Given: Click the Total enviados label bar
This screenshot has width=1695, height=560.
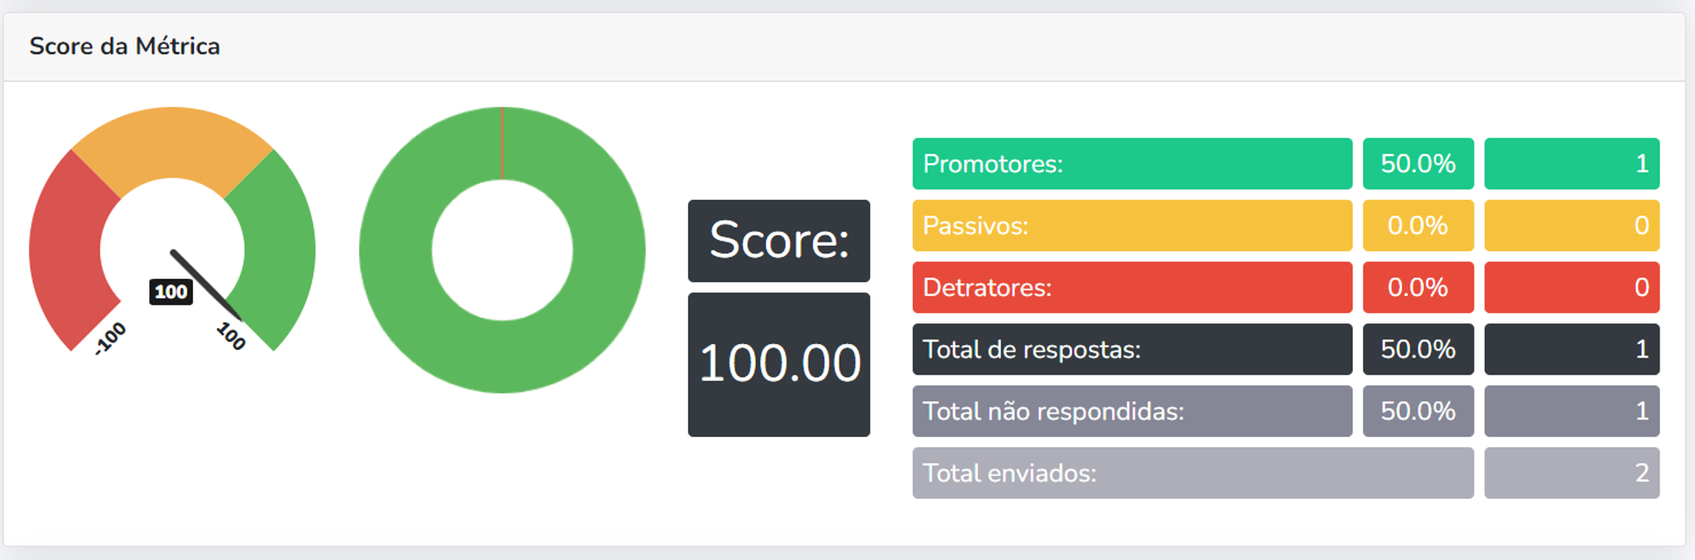Looking at the screenshot, I should (1192, 473).
